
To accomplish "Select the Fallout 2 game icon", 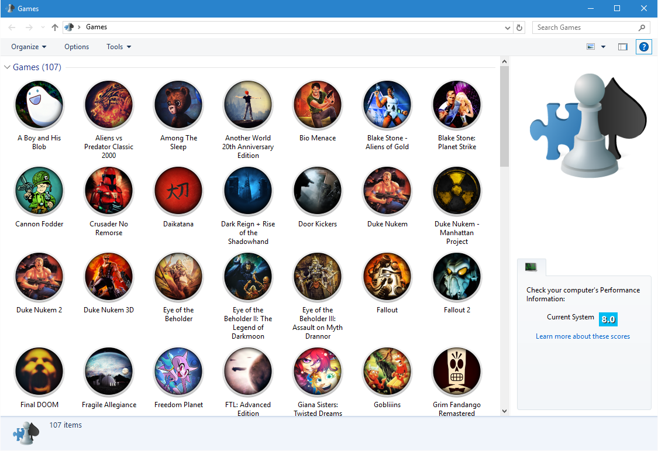I will (457, 277).
